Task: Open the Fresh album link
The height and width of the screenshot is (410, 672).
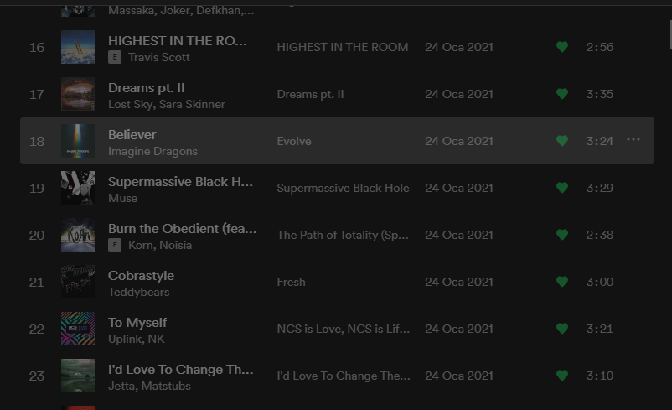Action: [x=291, y=282]
